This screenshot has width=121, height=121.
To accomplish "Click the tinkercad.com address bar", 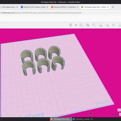I will tap(60, 13).
